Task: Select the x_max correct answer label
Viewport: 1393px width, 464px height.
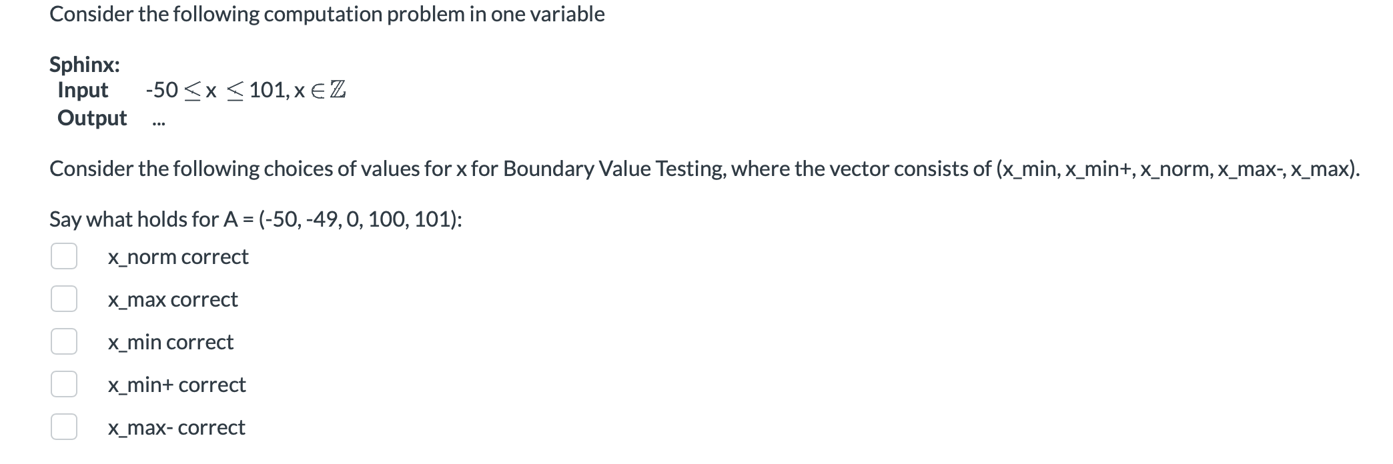Action: pyautogui.click(x=173, y=300)
